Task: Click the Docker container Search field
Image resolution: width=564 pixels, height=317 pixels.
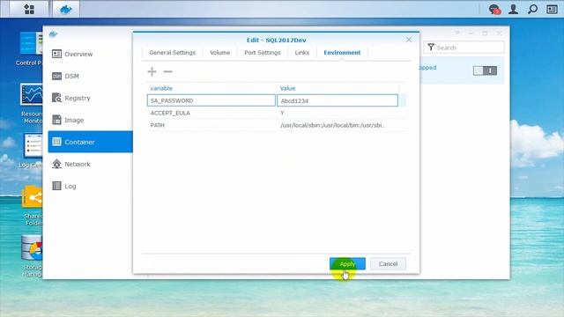Action: point(464,48)
